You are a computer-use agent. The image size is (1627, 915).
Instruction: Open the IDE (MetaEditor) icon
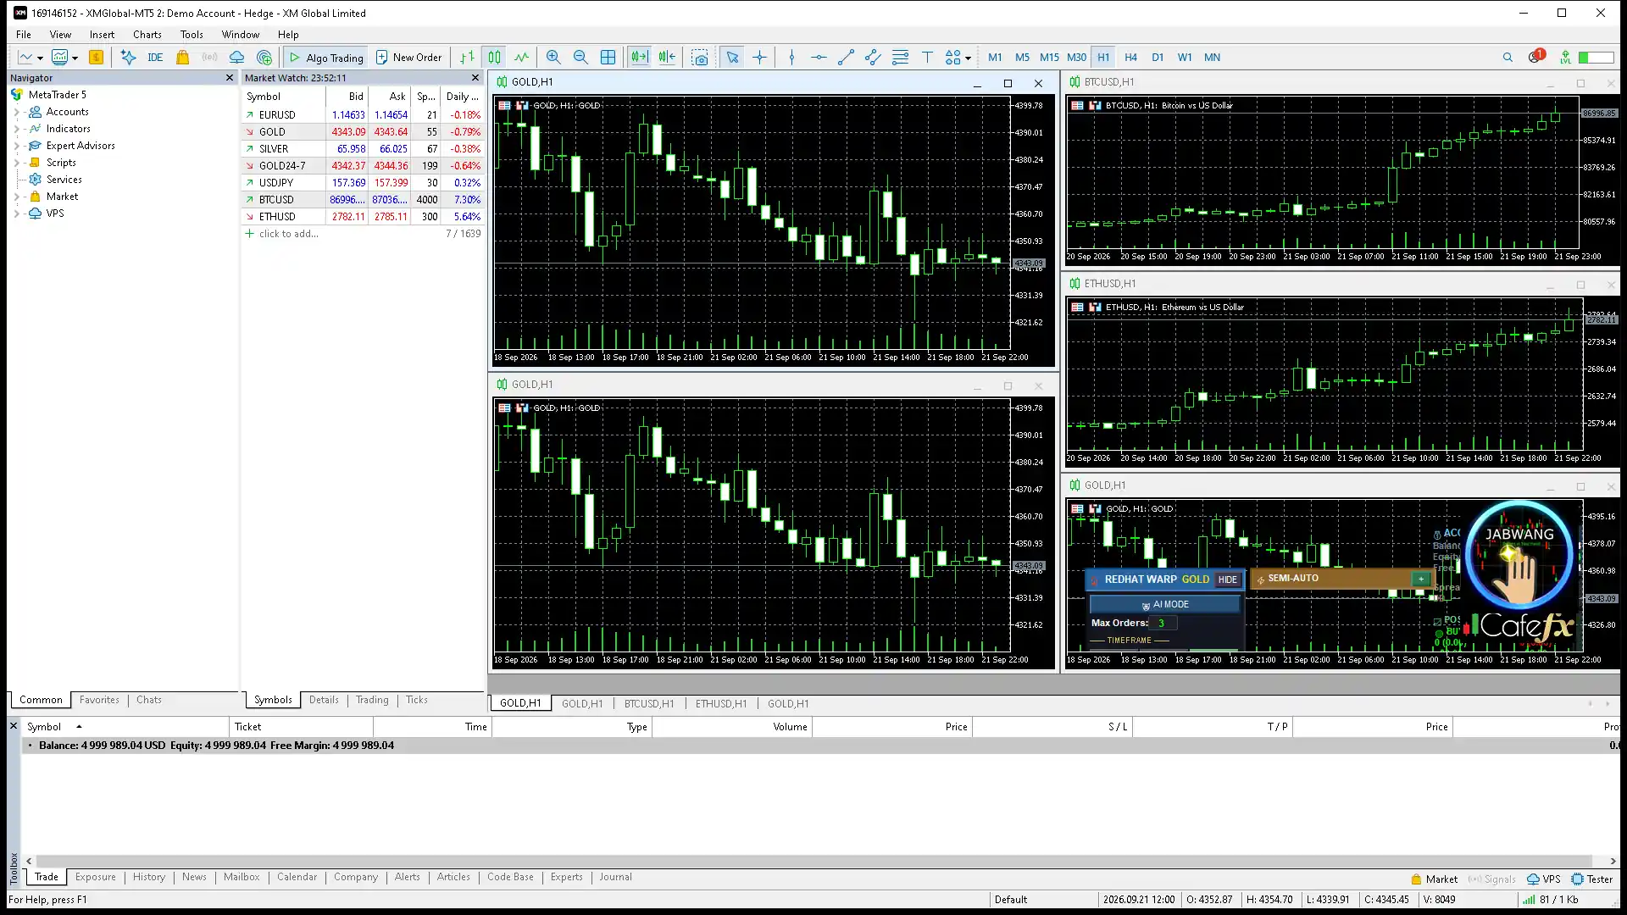click(155, 58)
